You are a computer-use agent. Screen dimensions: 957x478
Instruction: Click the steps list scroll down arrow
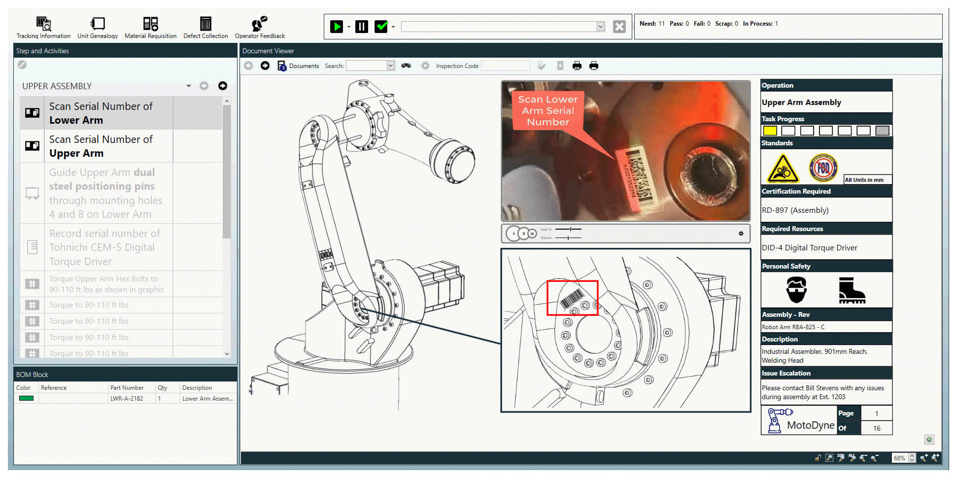(227, 353)
